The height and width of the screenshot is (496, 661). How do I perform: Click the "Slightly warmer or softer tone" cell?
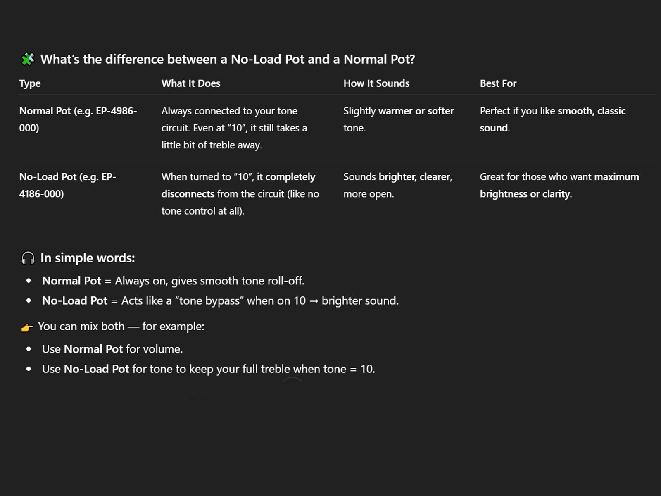pyautogui.click(x=398, y=119)
